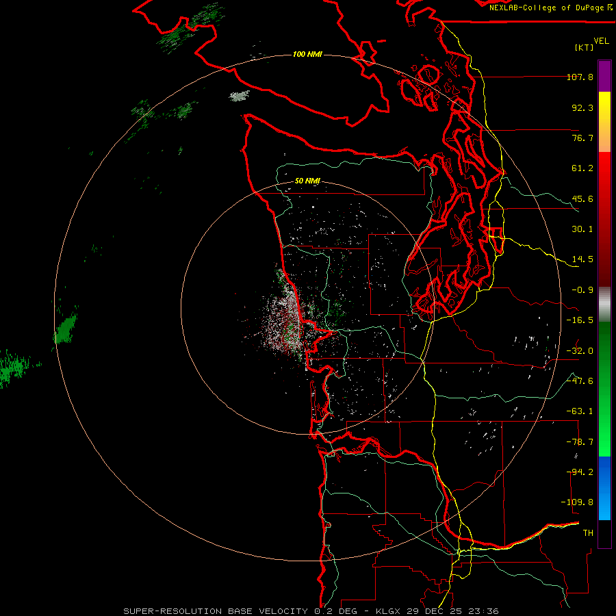Click the 50 NMI range ring label
This screenshot has width=616, height=616.
pos(307,181)
